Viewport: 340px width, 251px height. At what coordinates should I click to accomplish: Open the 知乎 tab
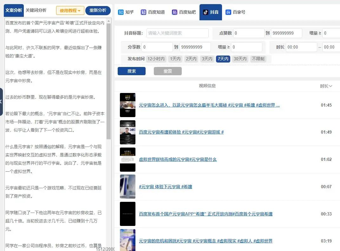126,12
